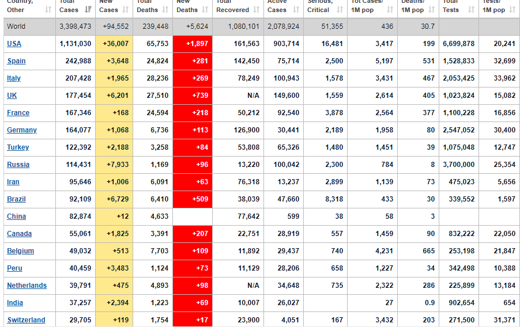Screen dimensions: 520x327
Task: Open the Turkey country link
Action: coord(18,147)
